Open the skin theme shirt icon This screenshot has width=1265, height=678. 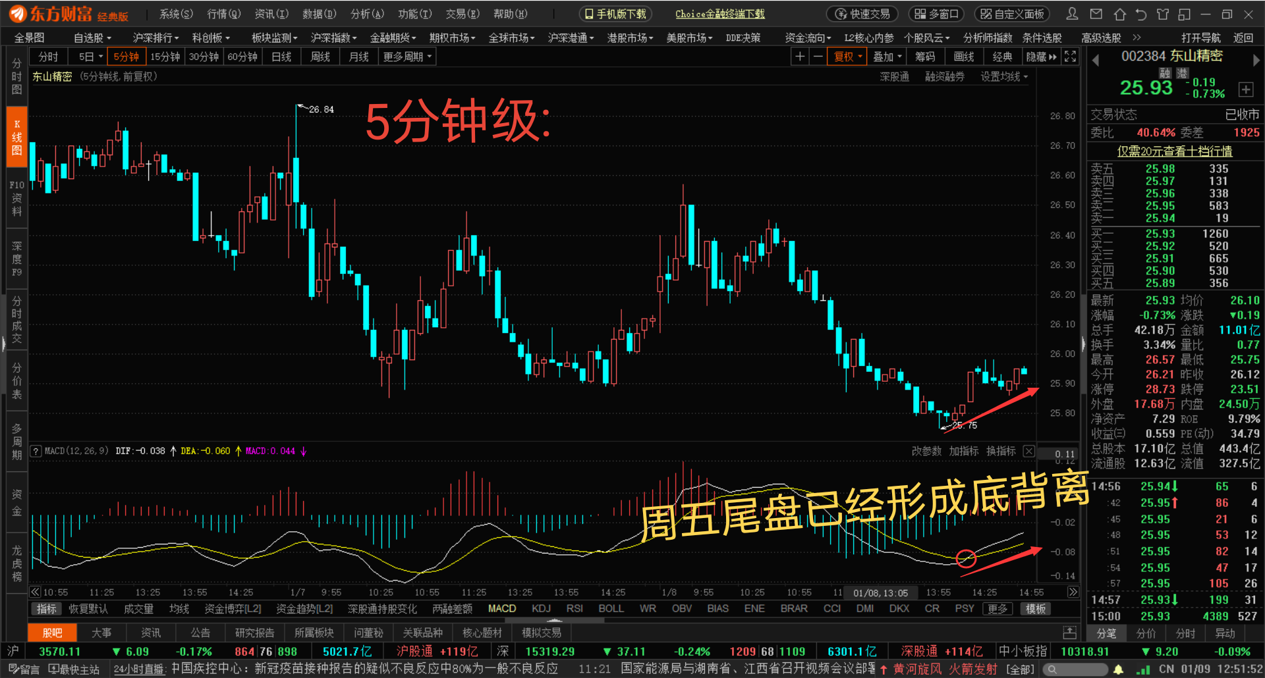tap(1163, 14)
